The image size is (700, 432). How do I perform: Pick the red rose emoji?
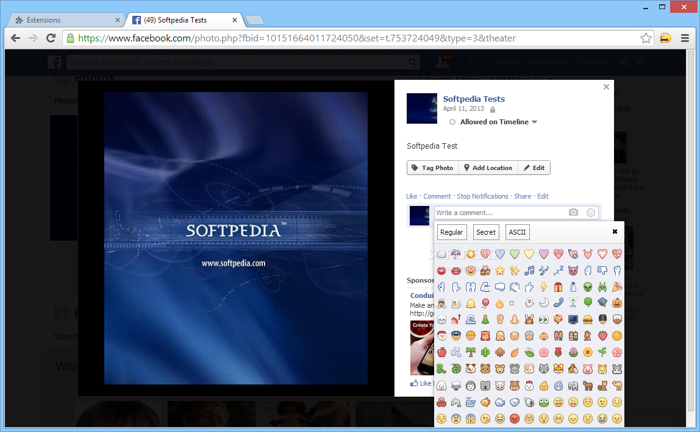[559, 353]
